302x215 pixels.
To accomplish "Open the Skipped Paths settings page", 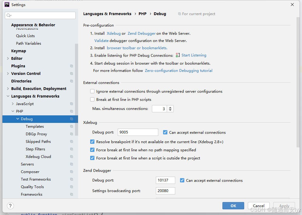I will tap(38, 141).
